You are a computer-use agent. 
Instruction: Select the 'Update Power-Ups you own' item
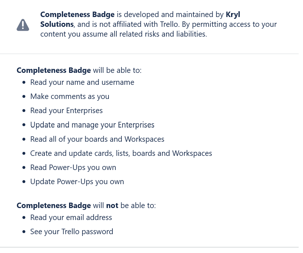[77, 182]
